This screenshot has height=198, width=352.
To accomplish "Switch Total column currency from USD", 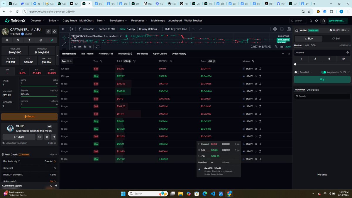I will [x=127, y=61].
